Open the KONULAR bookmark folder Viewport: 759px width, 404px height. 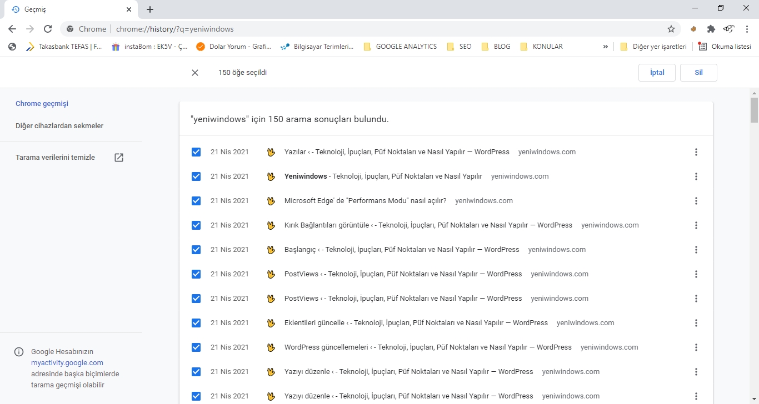[542, 47]
